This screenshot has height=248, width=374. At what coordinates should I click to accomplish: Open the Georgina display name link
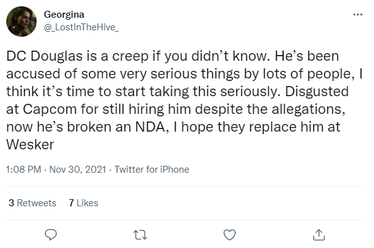pos(64,15)
